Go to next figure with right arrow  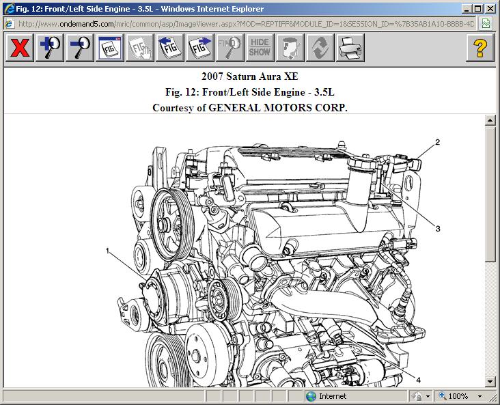point(199,48)
